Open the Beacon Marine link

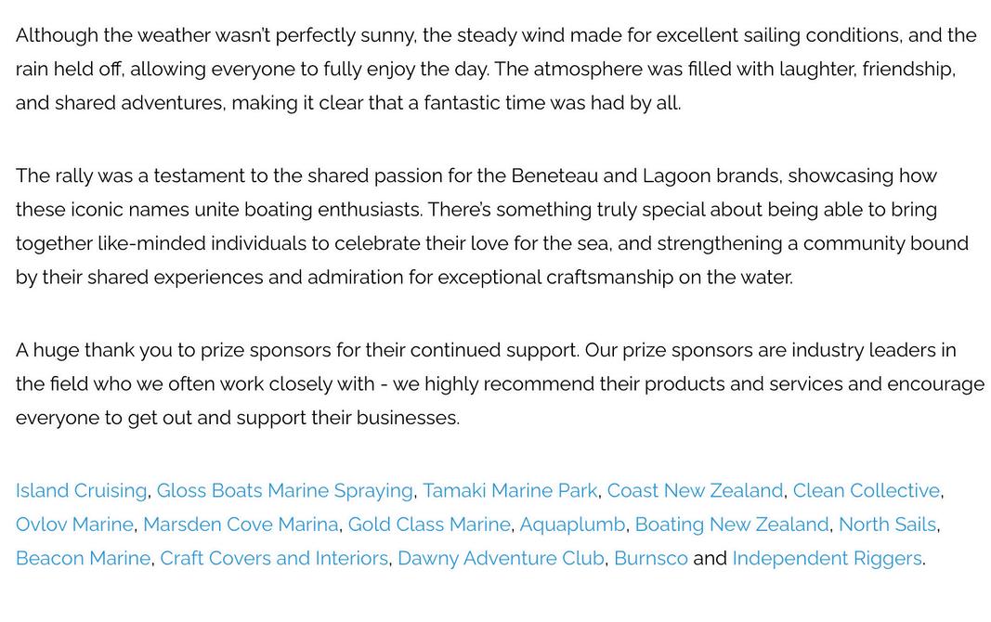[x=83, y=558]
